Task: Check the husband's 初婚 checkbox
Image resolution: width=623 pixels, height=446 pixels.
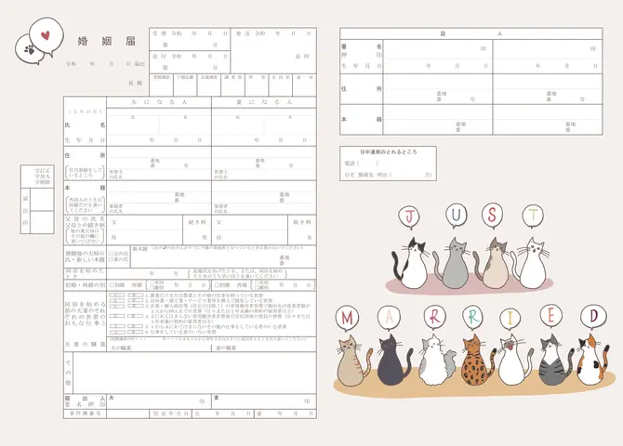Action: coord(112,284)
